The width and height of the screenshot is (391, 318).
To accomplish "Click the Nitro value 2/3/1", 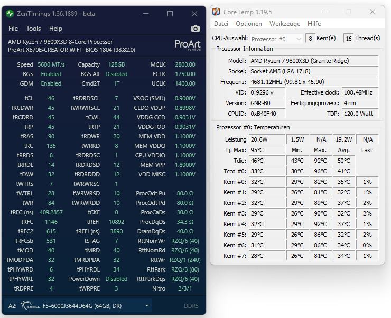I will point(185,288).
